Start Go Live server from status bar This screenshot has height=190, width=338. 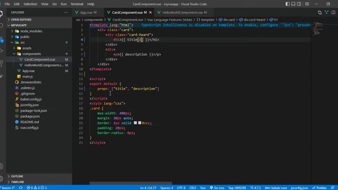217,188
